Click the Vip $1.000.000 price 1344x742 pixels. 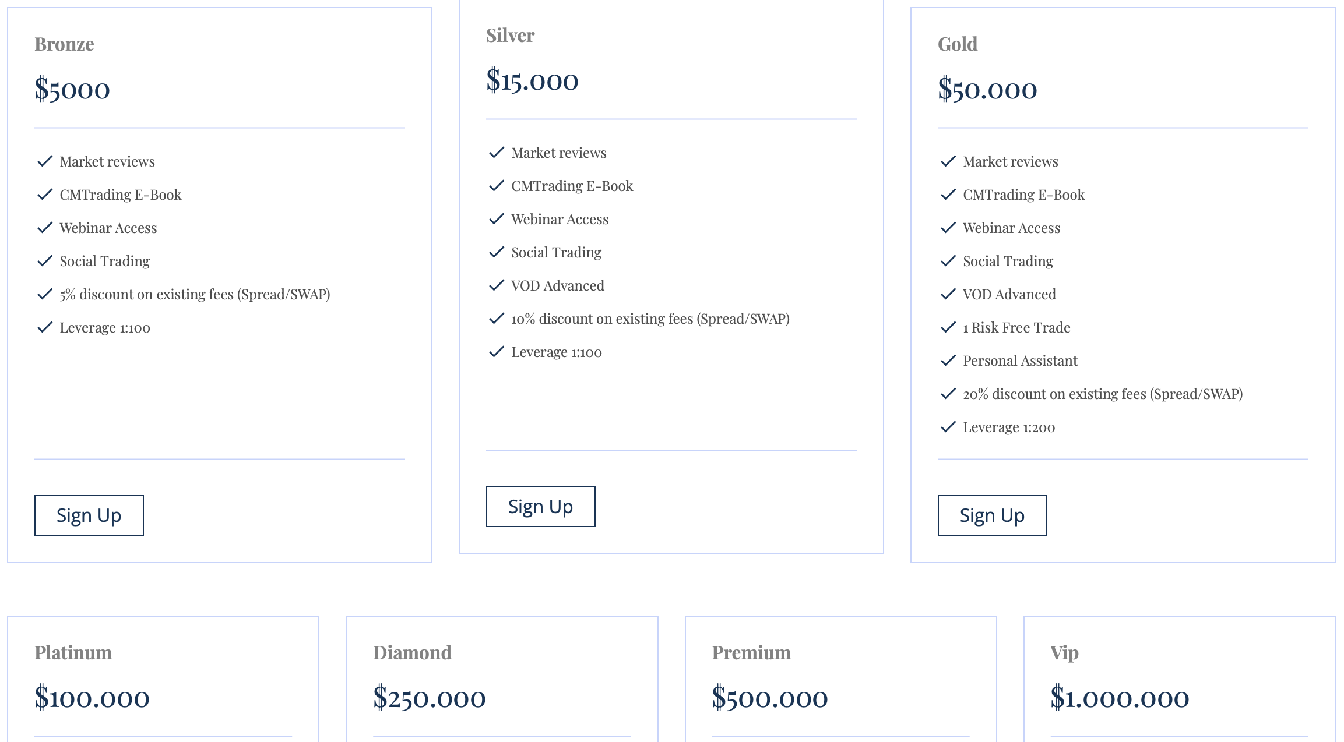click(1120, 698)
